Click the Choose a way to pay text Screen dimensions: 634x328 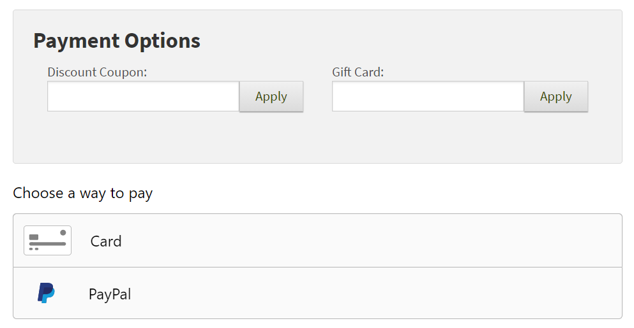tap(82, 193)
